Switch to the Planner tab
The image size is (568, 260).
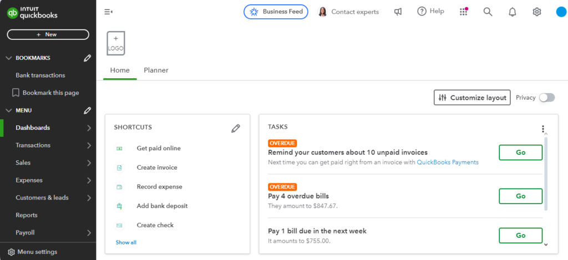(156, 70)
